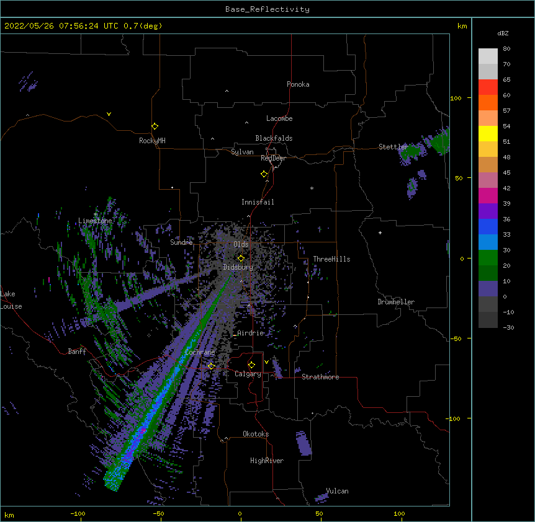Click the Ponoka label on the map
The image size is (535, 522).
click(x=298, y=84)
